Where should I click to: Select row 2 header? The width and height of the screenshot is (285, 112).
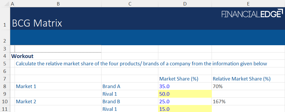5,38
